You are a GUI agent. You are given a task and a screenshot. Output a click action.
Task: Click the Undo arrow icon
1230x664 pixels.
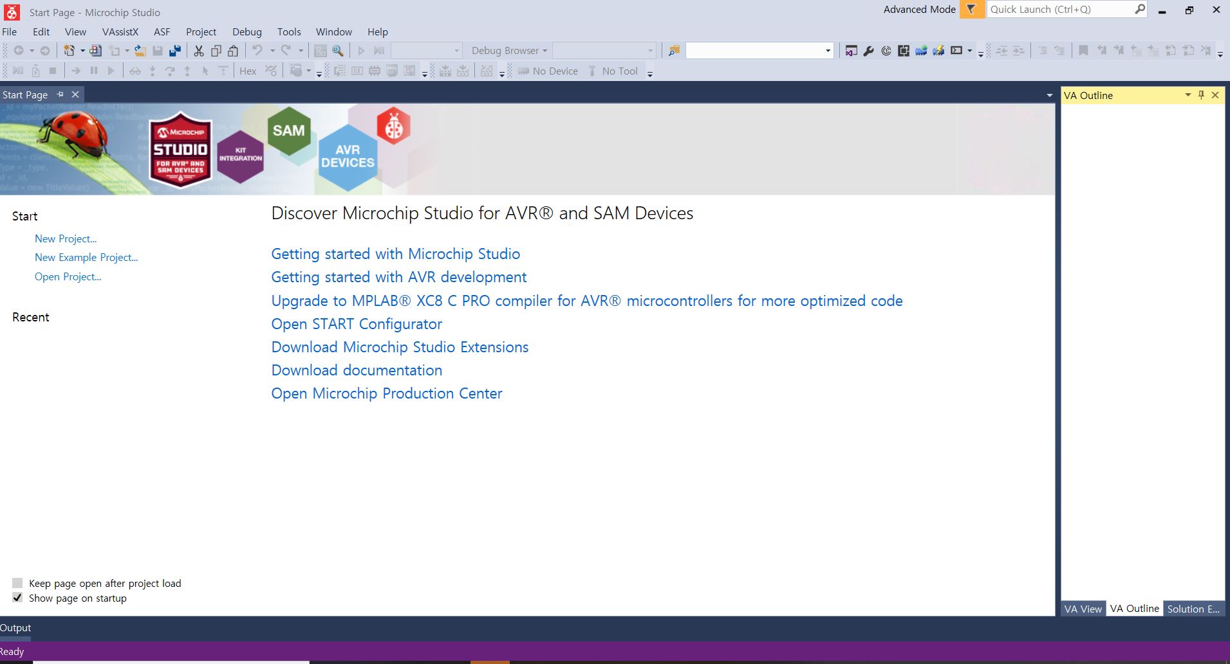(257, 50)
